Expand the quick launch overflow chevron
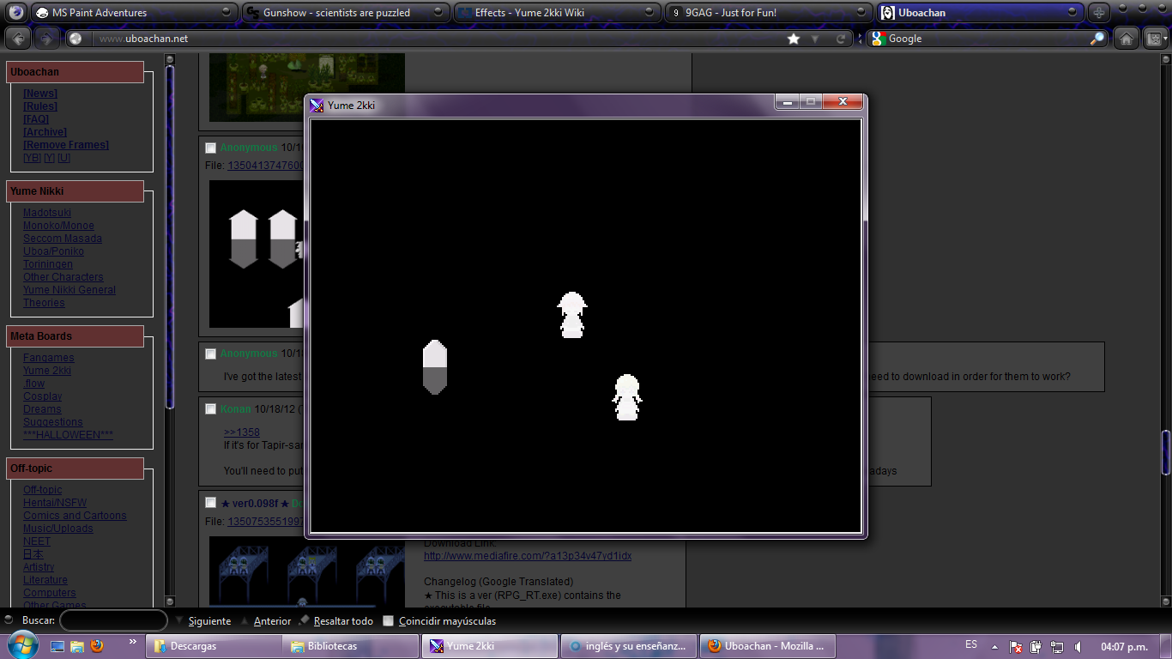Screen dimensions: 1172x659 click(133, 641)
